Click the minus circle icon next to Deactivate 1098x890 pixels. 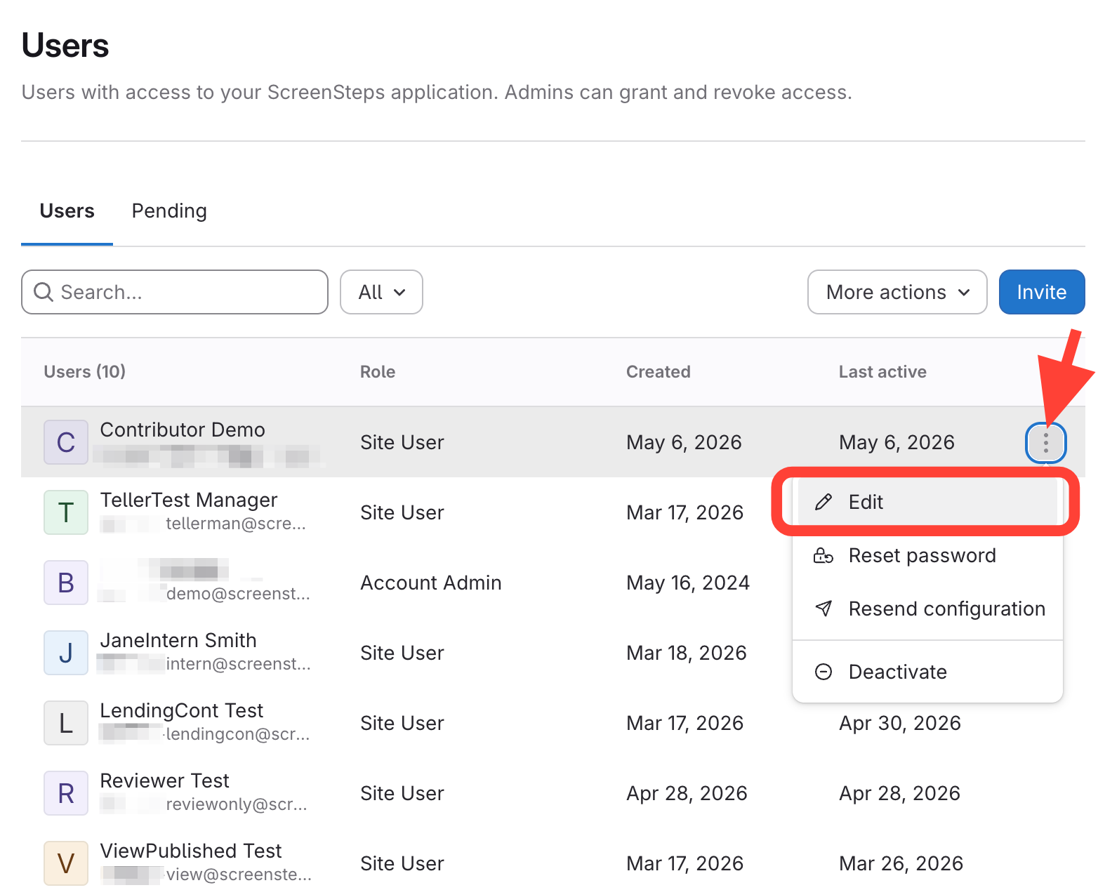coord(823,672)
